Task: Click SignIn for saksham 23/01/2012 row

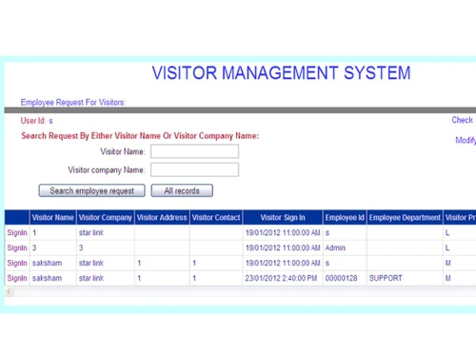Action: [x=17, y=278]
